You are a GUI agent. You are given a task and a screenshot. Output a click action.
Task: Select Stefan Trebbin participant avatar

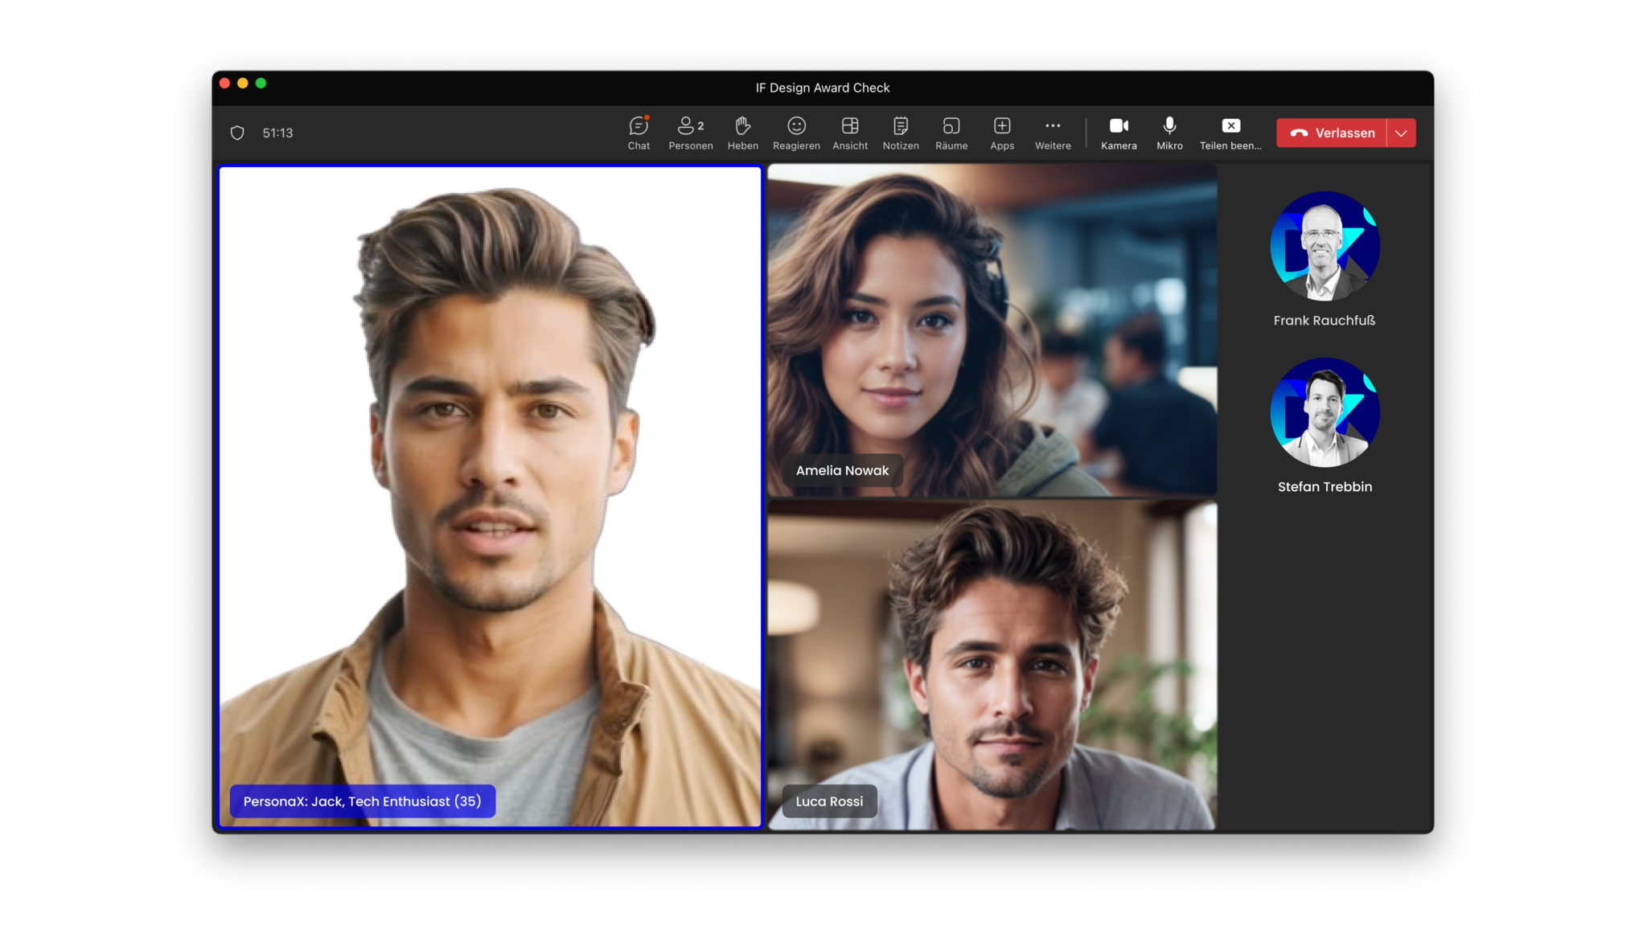coord(1325,412)
